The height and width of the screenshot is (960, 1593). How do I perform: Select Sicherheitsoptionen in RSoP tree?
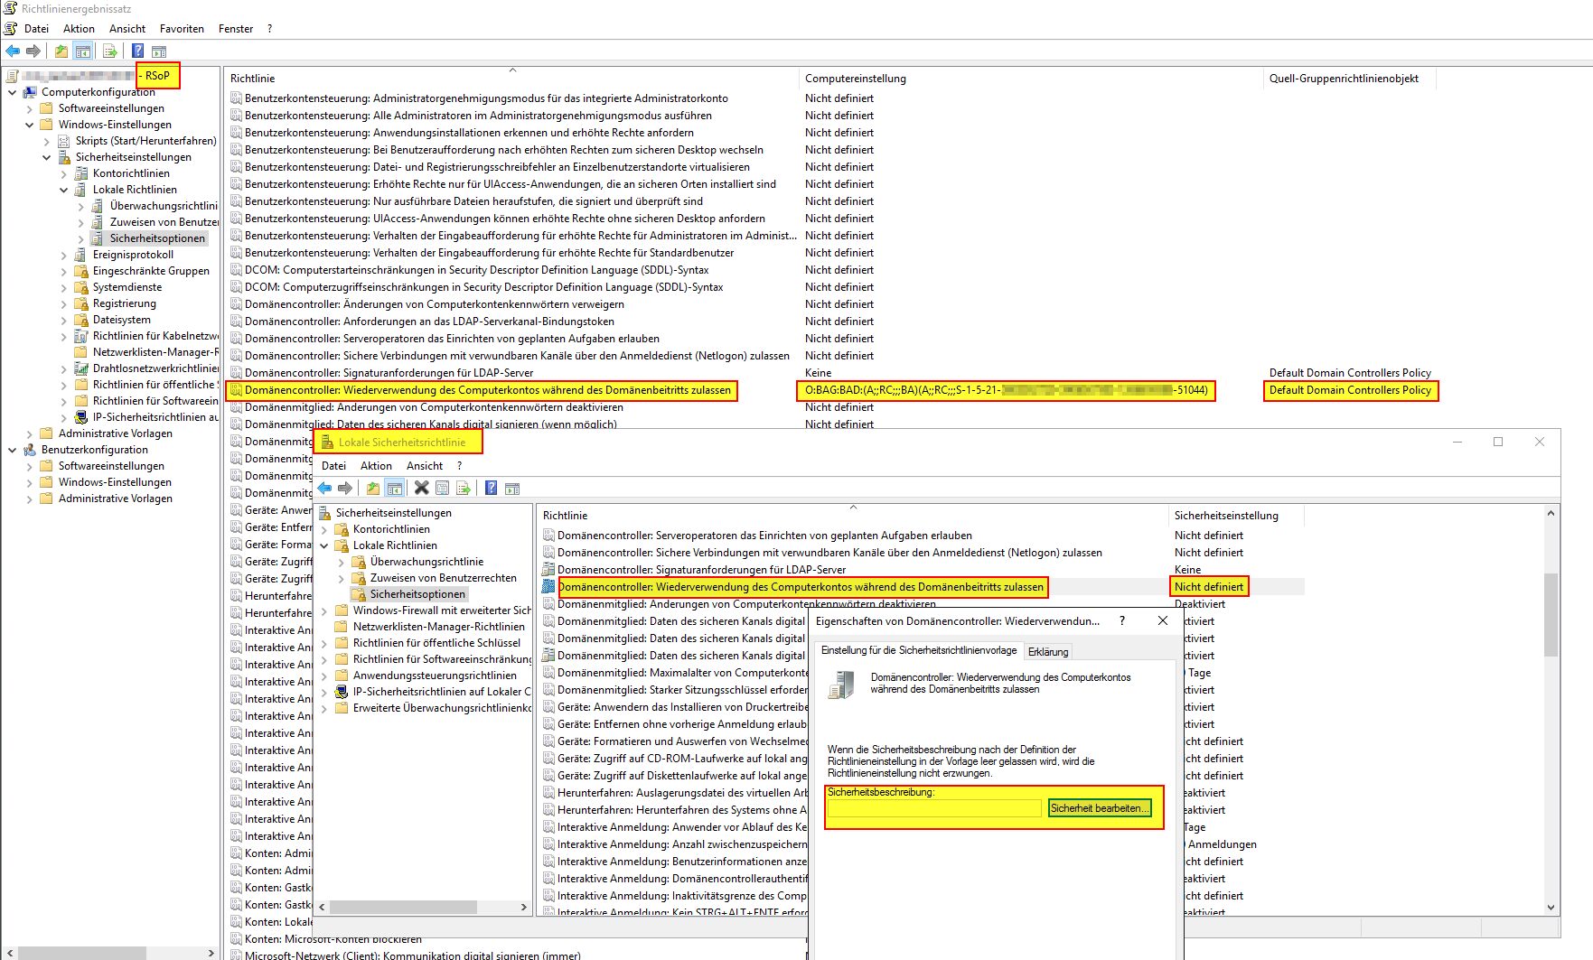pos(157,238)
